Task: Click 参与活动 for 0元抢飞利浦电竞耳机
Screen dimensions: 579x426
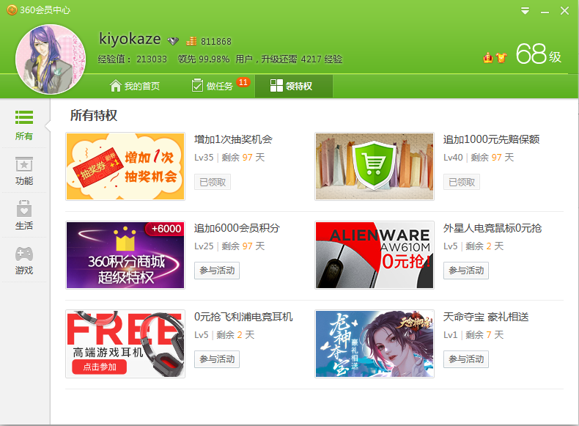Action: pyautogui.click(x=217, y=359)
